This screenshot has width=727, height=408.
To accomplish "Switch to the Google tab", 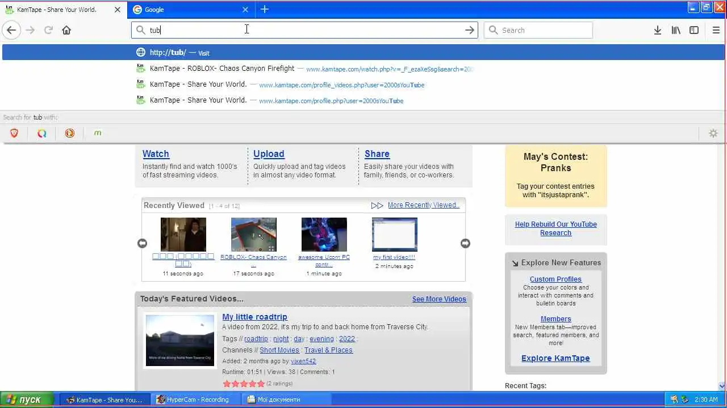I will tap(190, 10).
